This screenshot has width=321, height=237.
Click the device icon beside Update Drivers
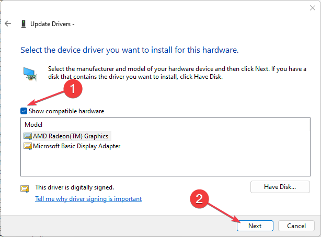click(x=24, y=23)
